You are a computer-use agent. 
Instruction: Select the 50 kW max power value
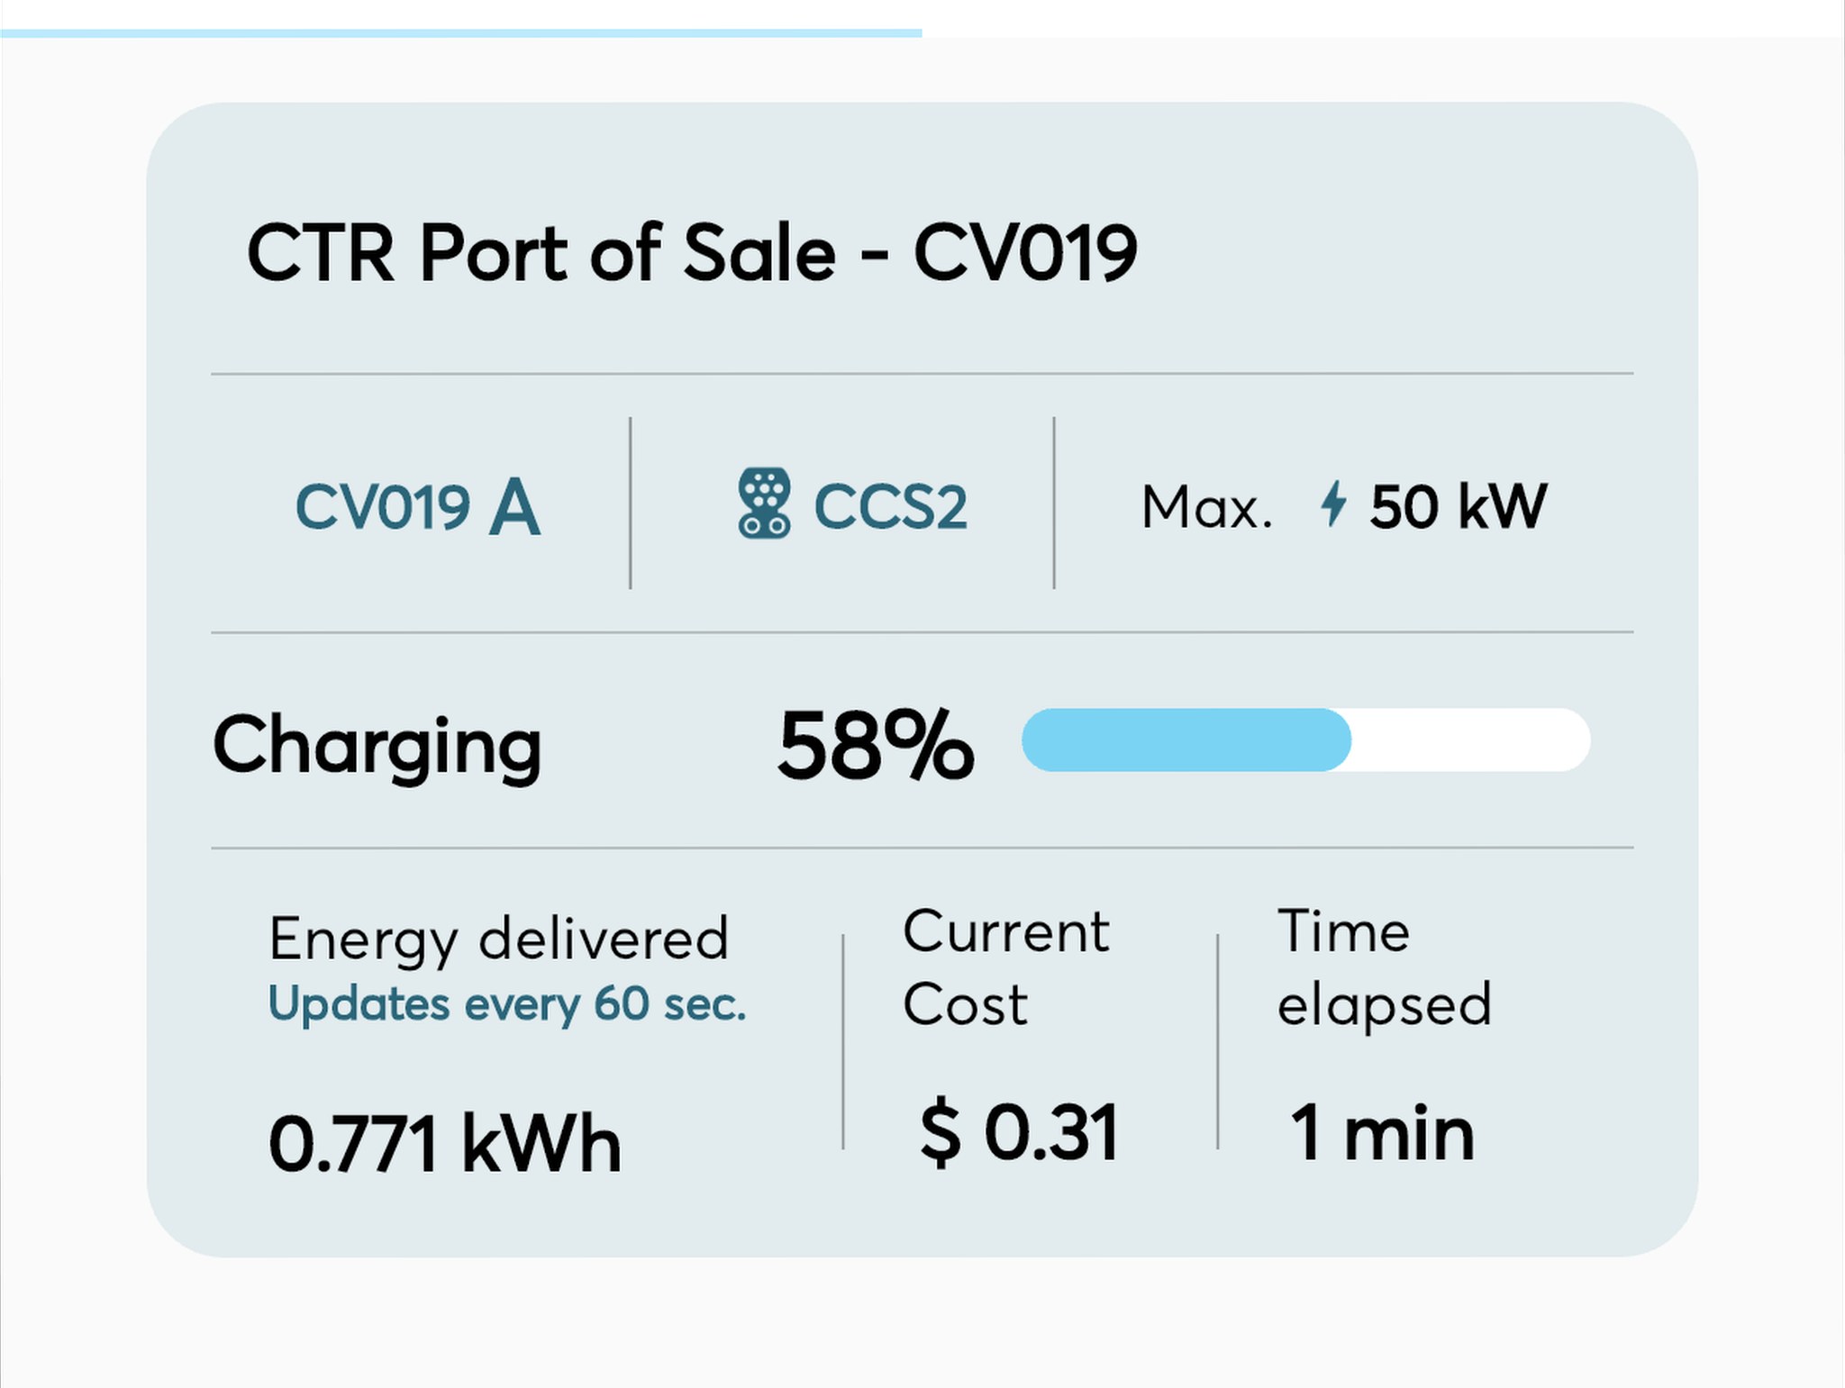pyautogui.click(x=1459, y=506)
